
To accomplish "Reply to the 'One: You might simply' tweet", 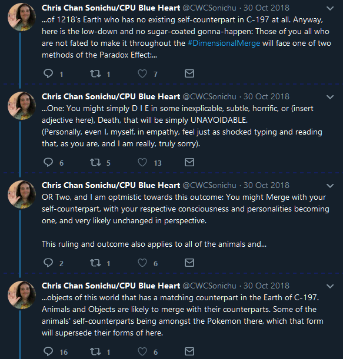I will pyautogui.click(x=48, y=162).
